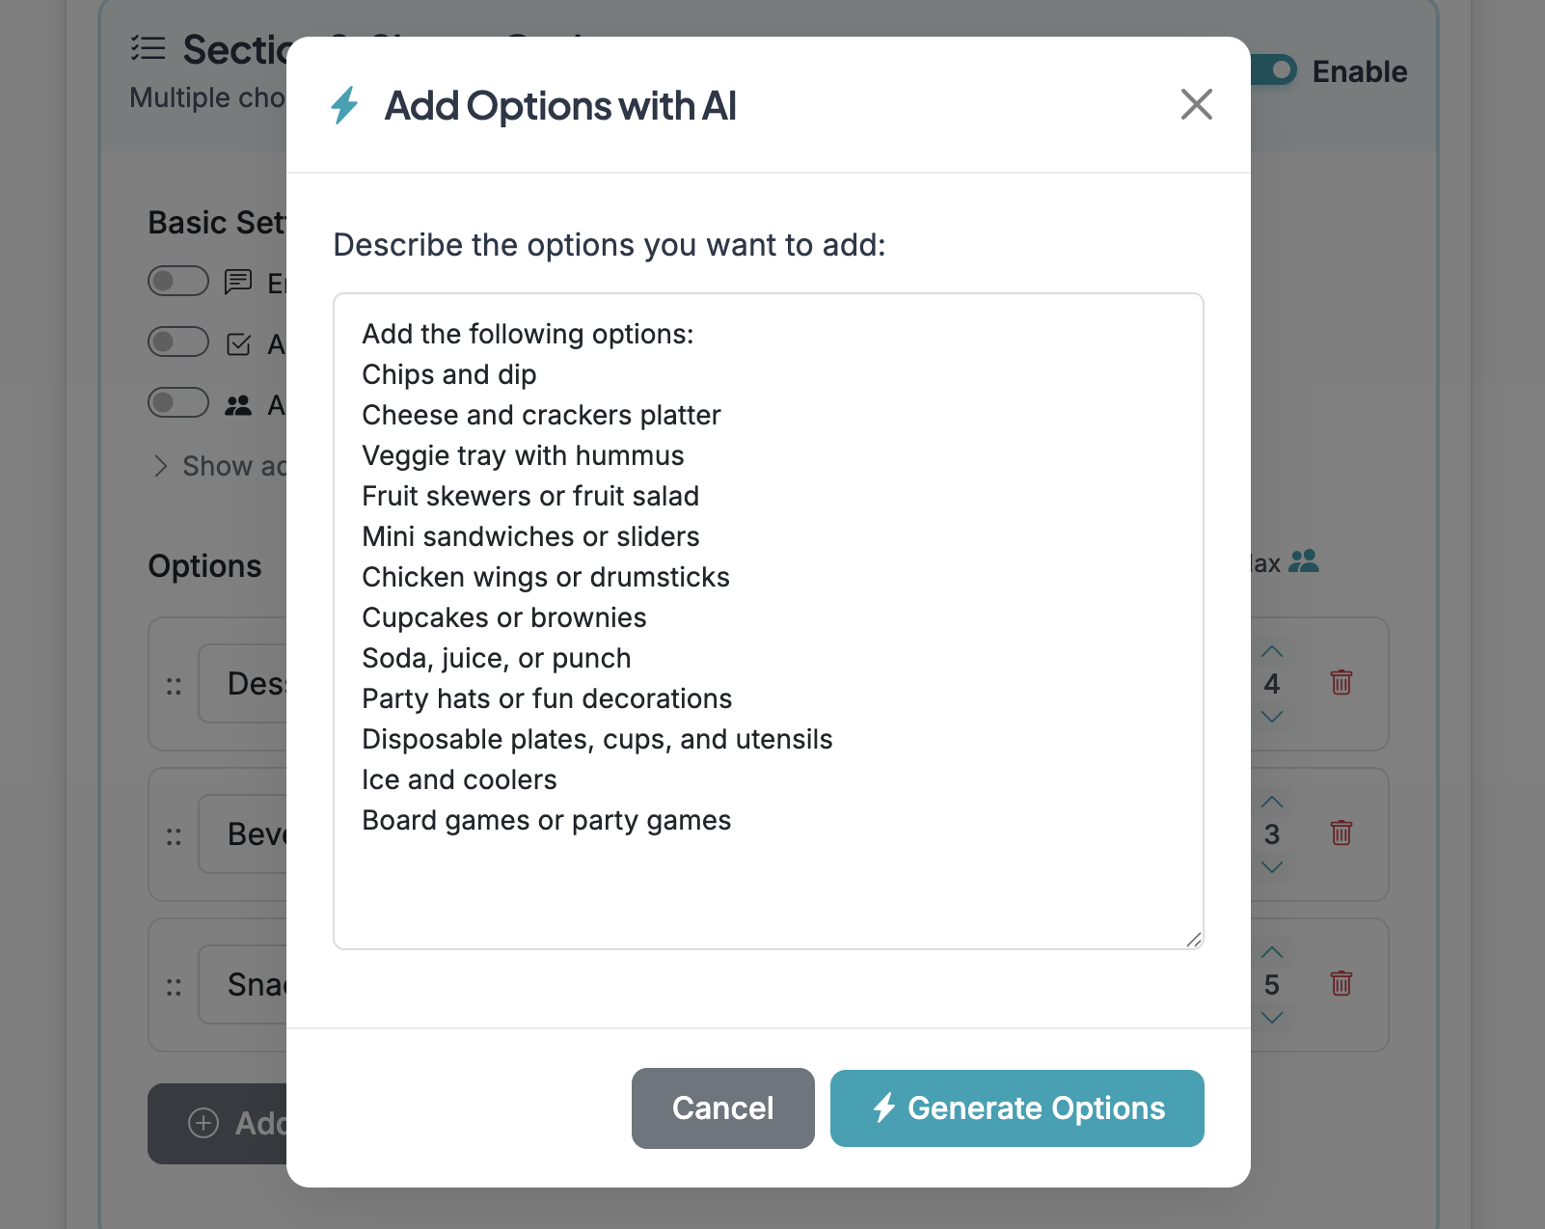Click the plus icon on the Add button
Image resolution: width=1545 pixels, height=1229 pixels.
click(203, 1124)
